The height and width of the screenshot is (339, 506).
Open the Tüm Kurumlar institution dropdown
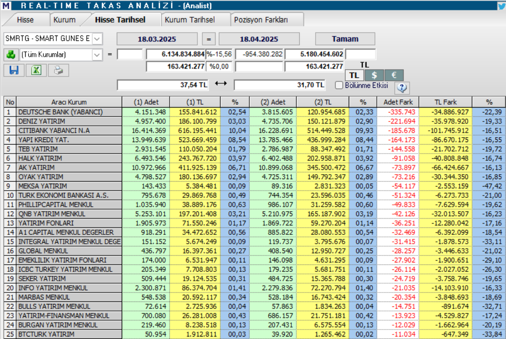[97, 55]
